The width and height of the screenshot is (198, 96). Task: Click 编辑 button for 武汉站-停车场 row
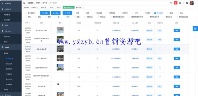tap(177, 49)
